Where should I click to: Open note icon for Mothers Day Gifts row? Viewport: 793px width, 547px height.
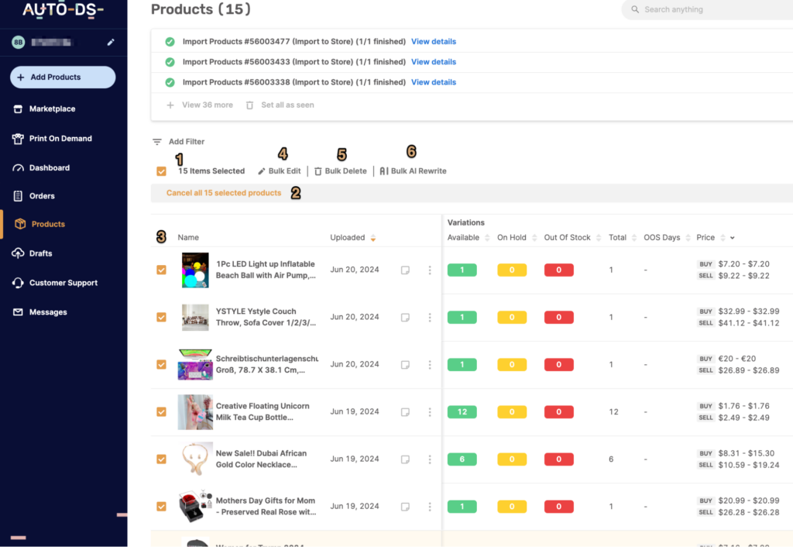point(405,507)
